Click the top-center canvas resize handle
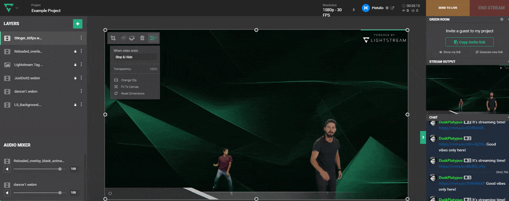Screen dimensions: 509x201 coord(256,30)
